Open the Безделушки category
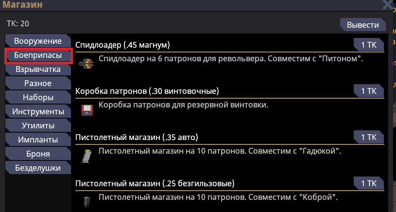Image resolution: width=396 pixels, height=212 pixels. tap(38, 168)
